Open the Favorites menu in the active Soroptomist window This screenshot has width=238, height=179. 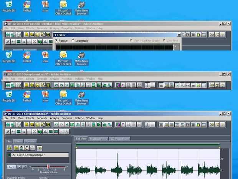coord(67,118)
